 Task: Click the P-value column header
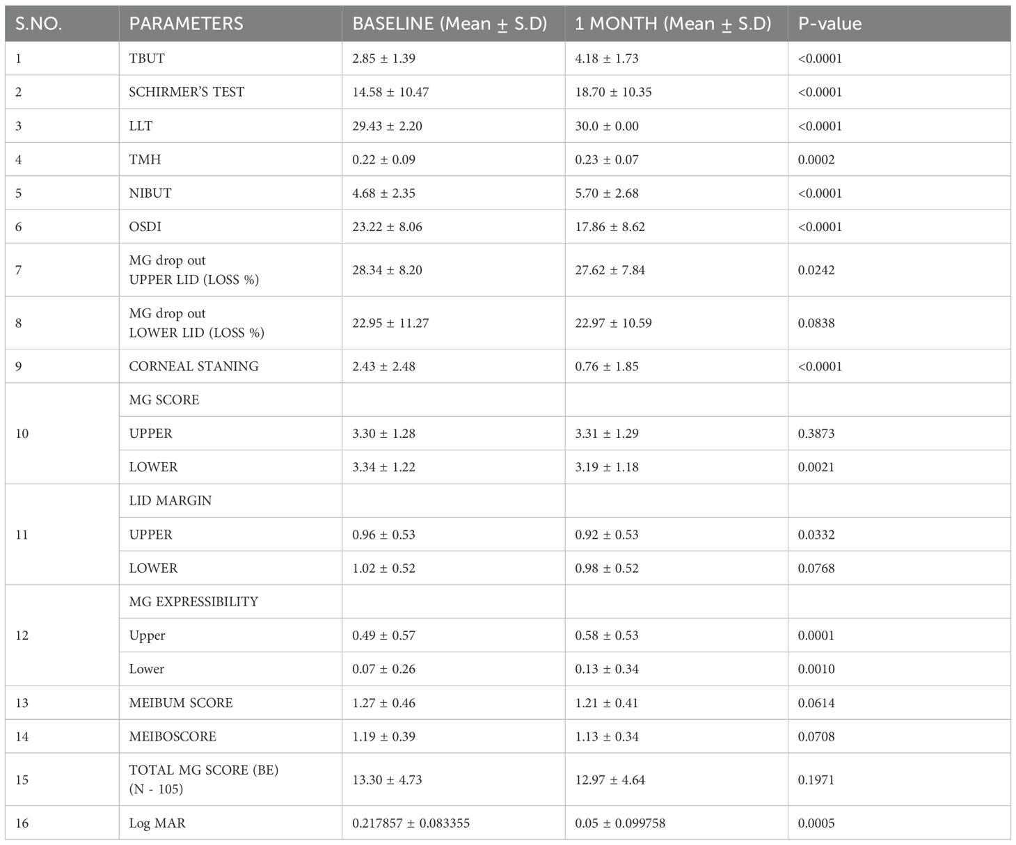pyautogui.click(x=830, y=24)
